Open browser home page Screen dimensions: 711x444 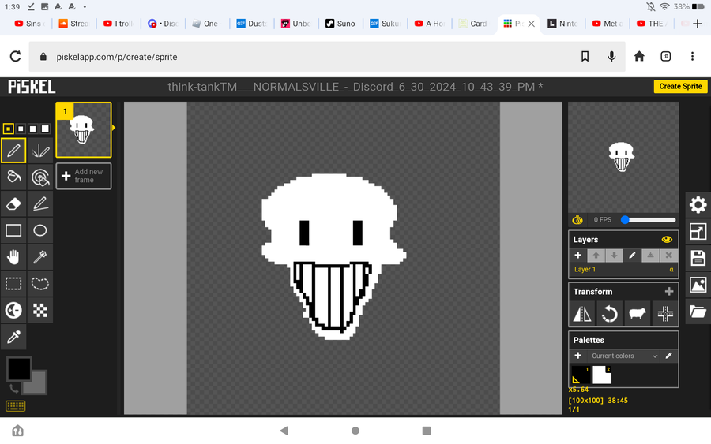(639, 57)
